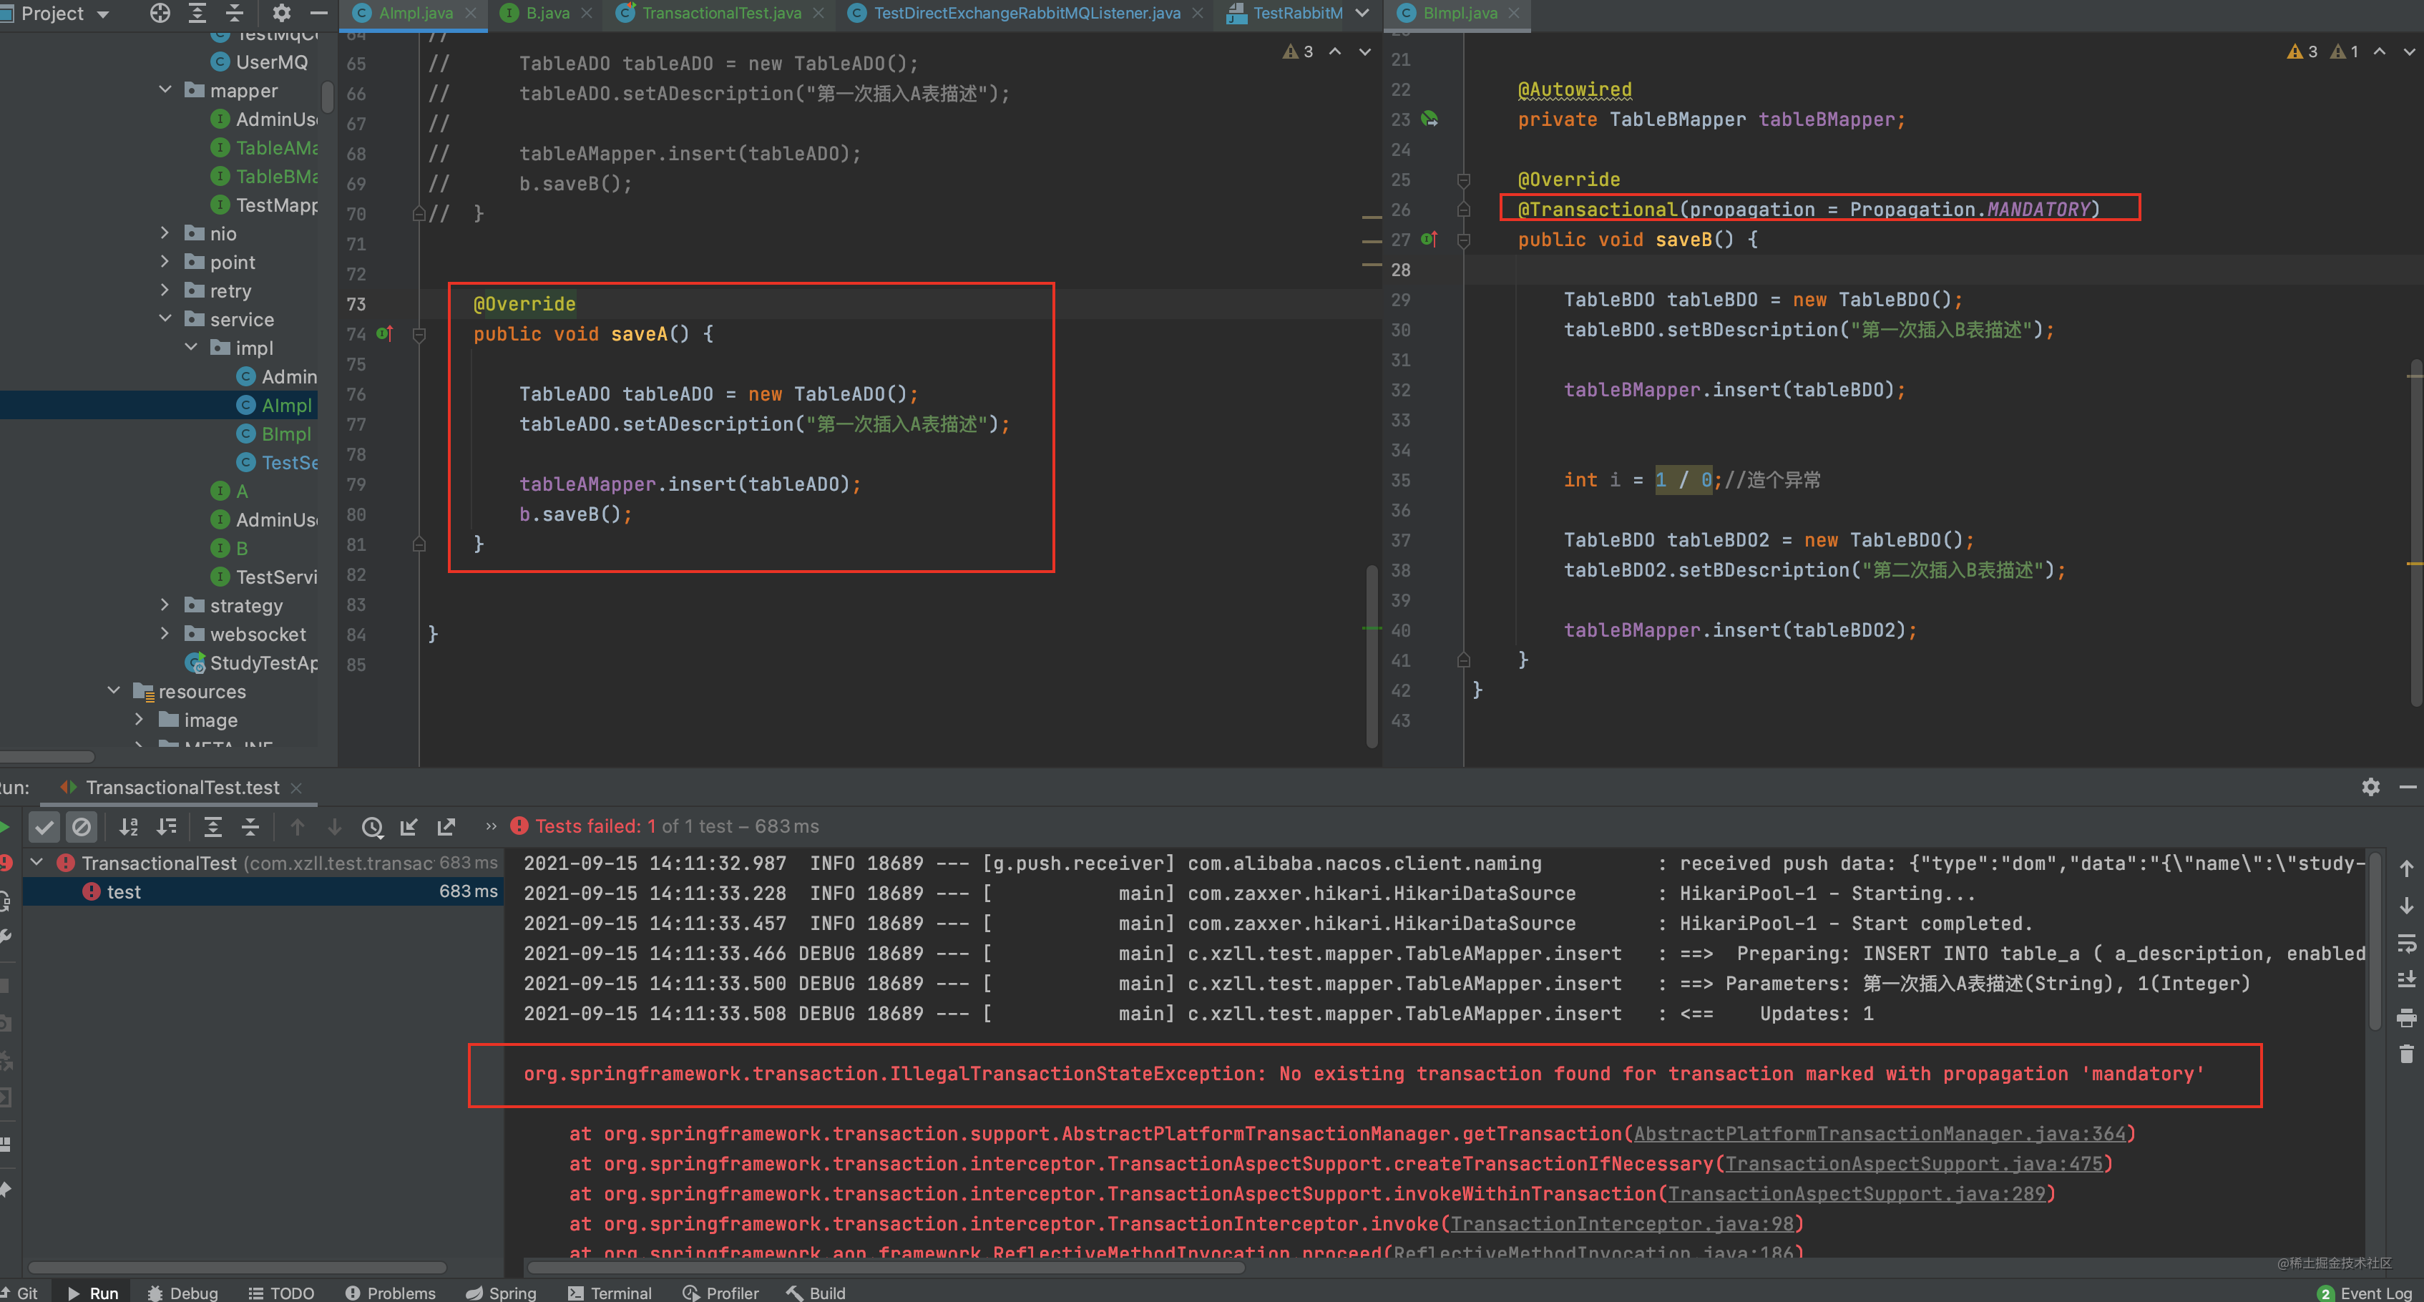Click the clear console trash icon

[2406, 1054]
